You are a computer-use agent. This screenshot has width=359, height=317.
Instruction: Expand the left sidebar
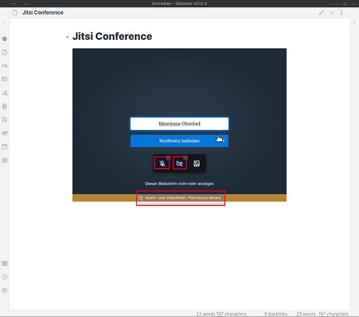4,23
